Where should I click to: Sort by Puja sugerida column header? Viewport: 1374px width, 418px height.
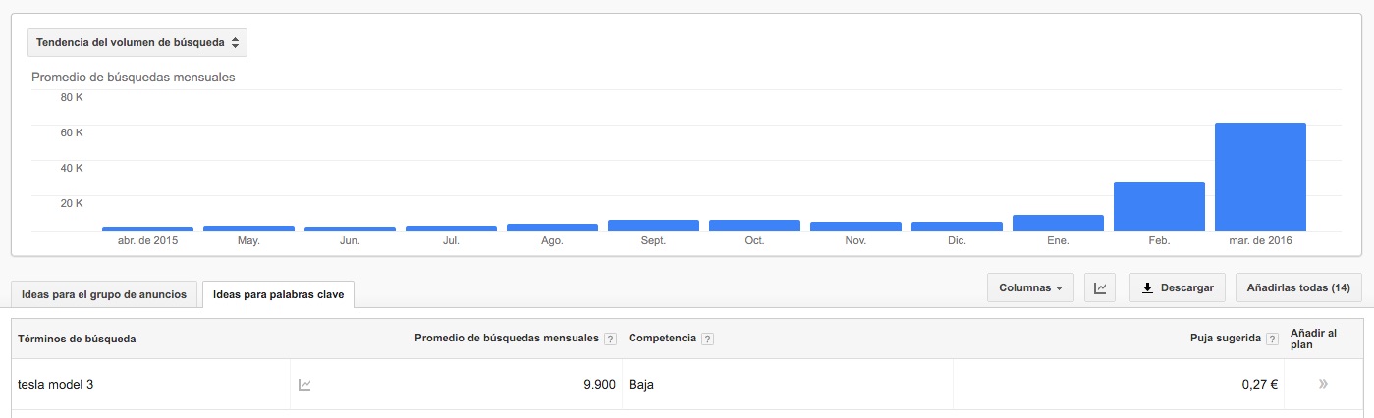tap(1225, 339)
